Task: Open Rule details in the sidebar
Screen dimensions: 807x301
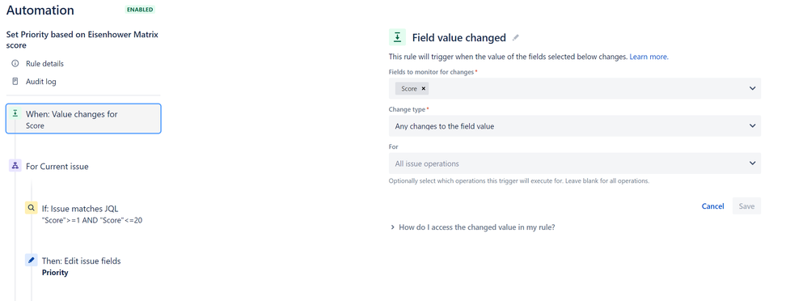Action: click(x=44, y=63)
